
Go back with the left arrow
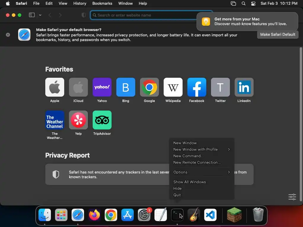50,15
